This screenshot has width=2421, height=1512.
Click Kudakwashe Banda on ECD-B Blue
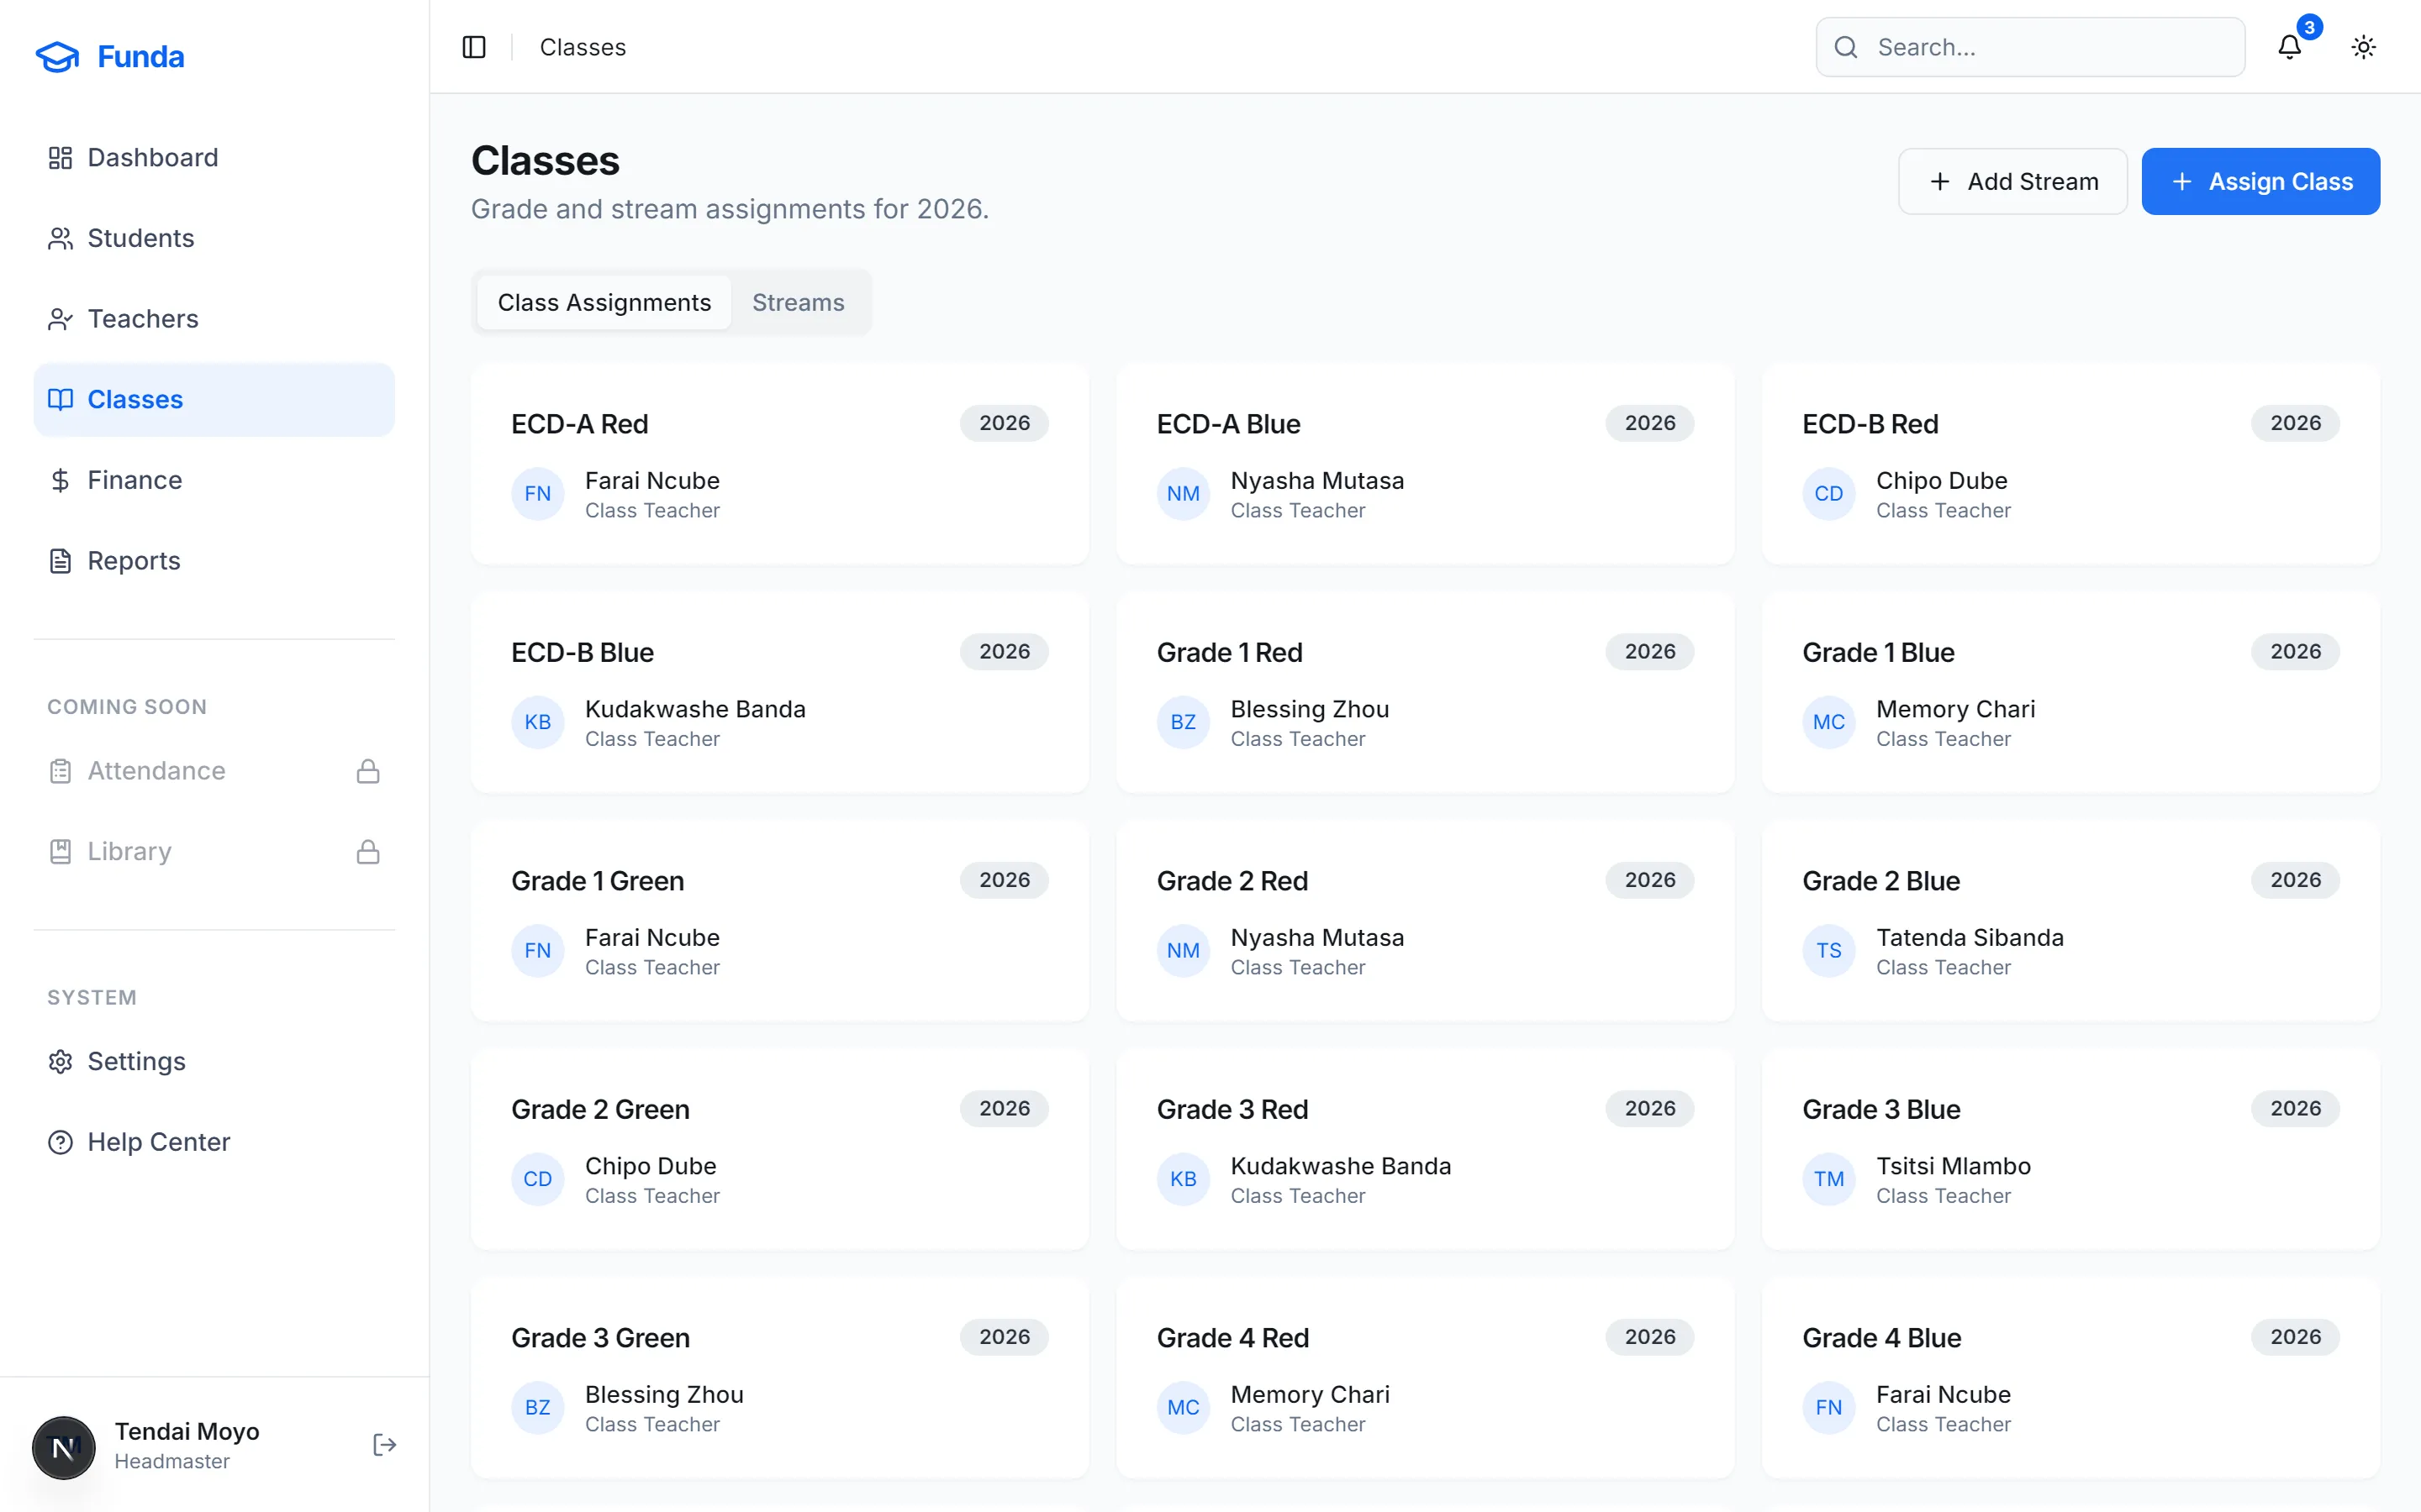(695, 709)
